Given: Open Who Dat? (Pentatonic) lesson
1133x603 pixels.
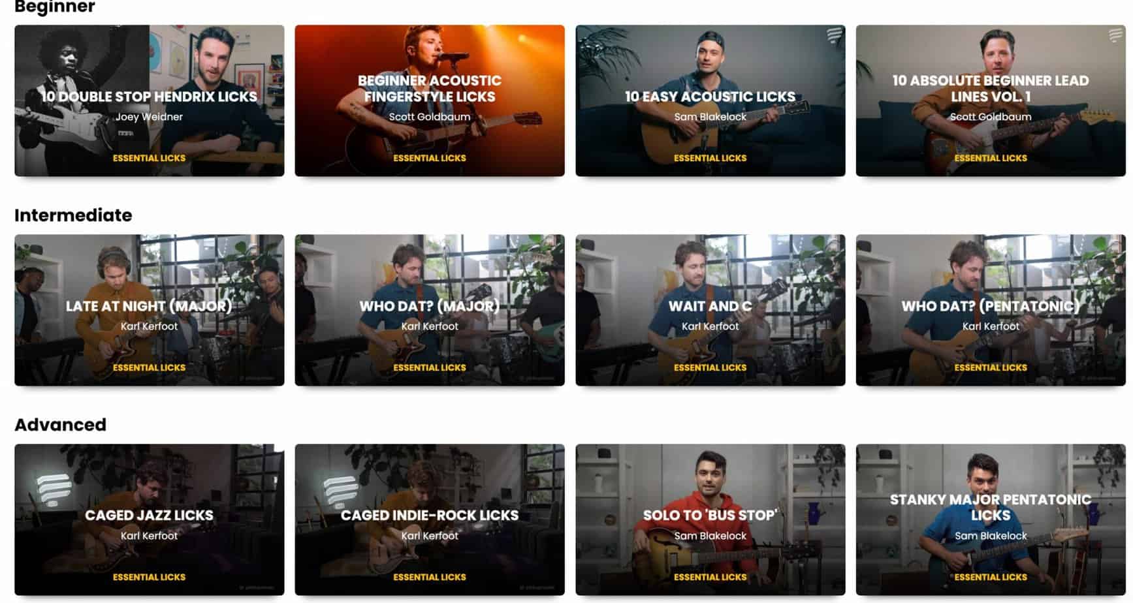Looking at the screenshot, I should 991,310.
